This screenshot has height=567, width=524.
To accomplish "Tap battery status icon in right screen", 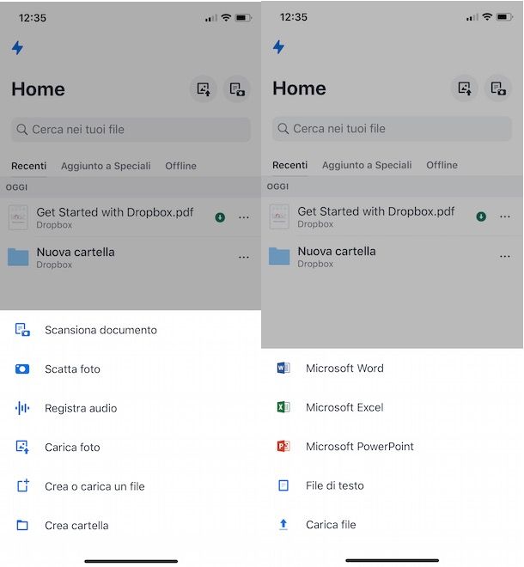I will pos(504,16).
